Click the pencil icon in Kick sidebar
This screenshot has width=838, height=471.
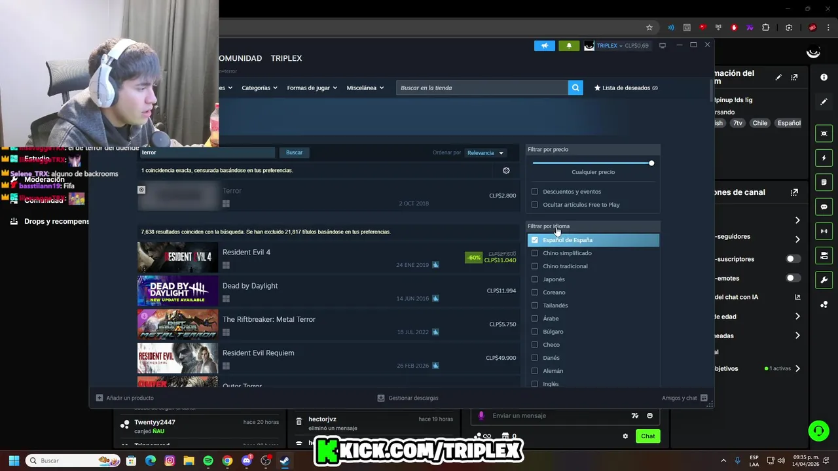pos(824,102)
